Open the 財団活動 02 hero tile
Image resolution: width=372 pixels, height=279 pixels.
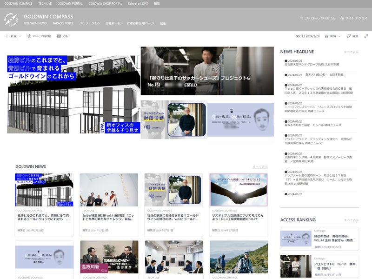pos(173,120)
